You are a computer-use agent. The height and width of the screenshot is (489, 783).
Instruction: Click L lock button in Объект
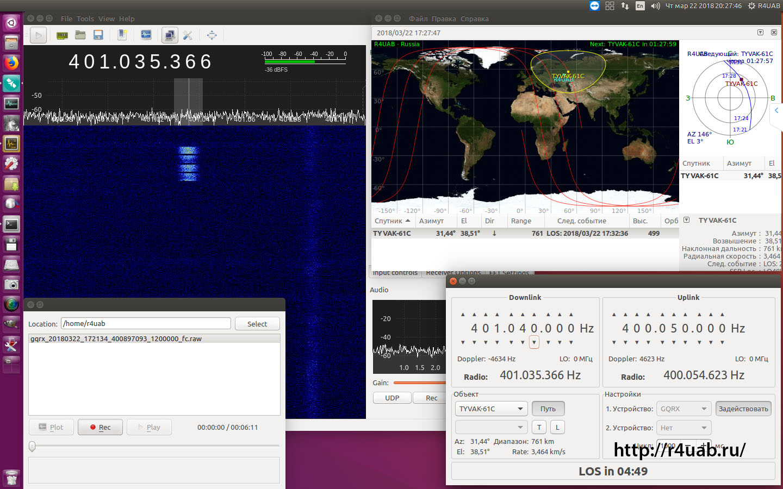(557, 427)
